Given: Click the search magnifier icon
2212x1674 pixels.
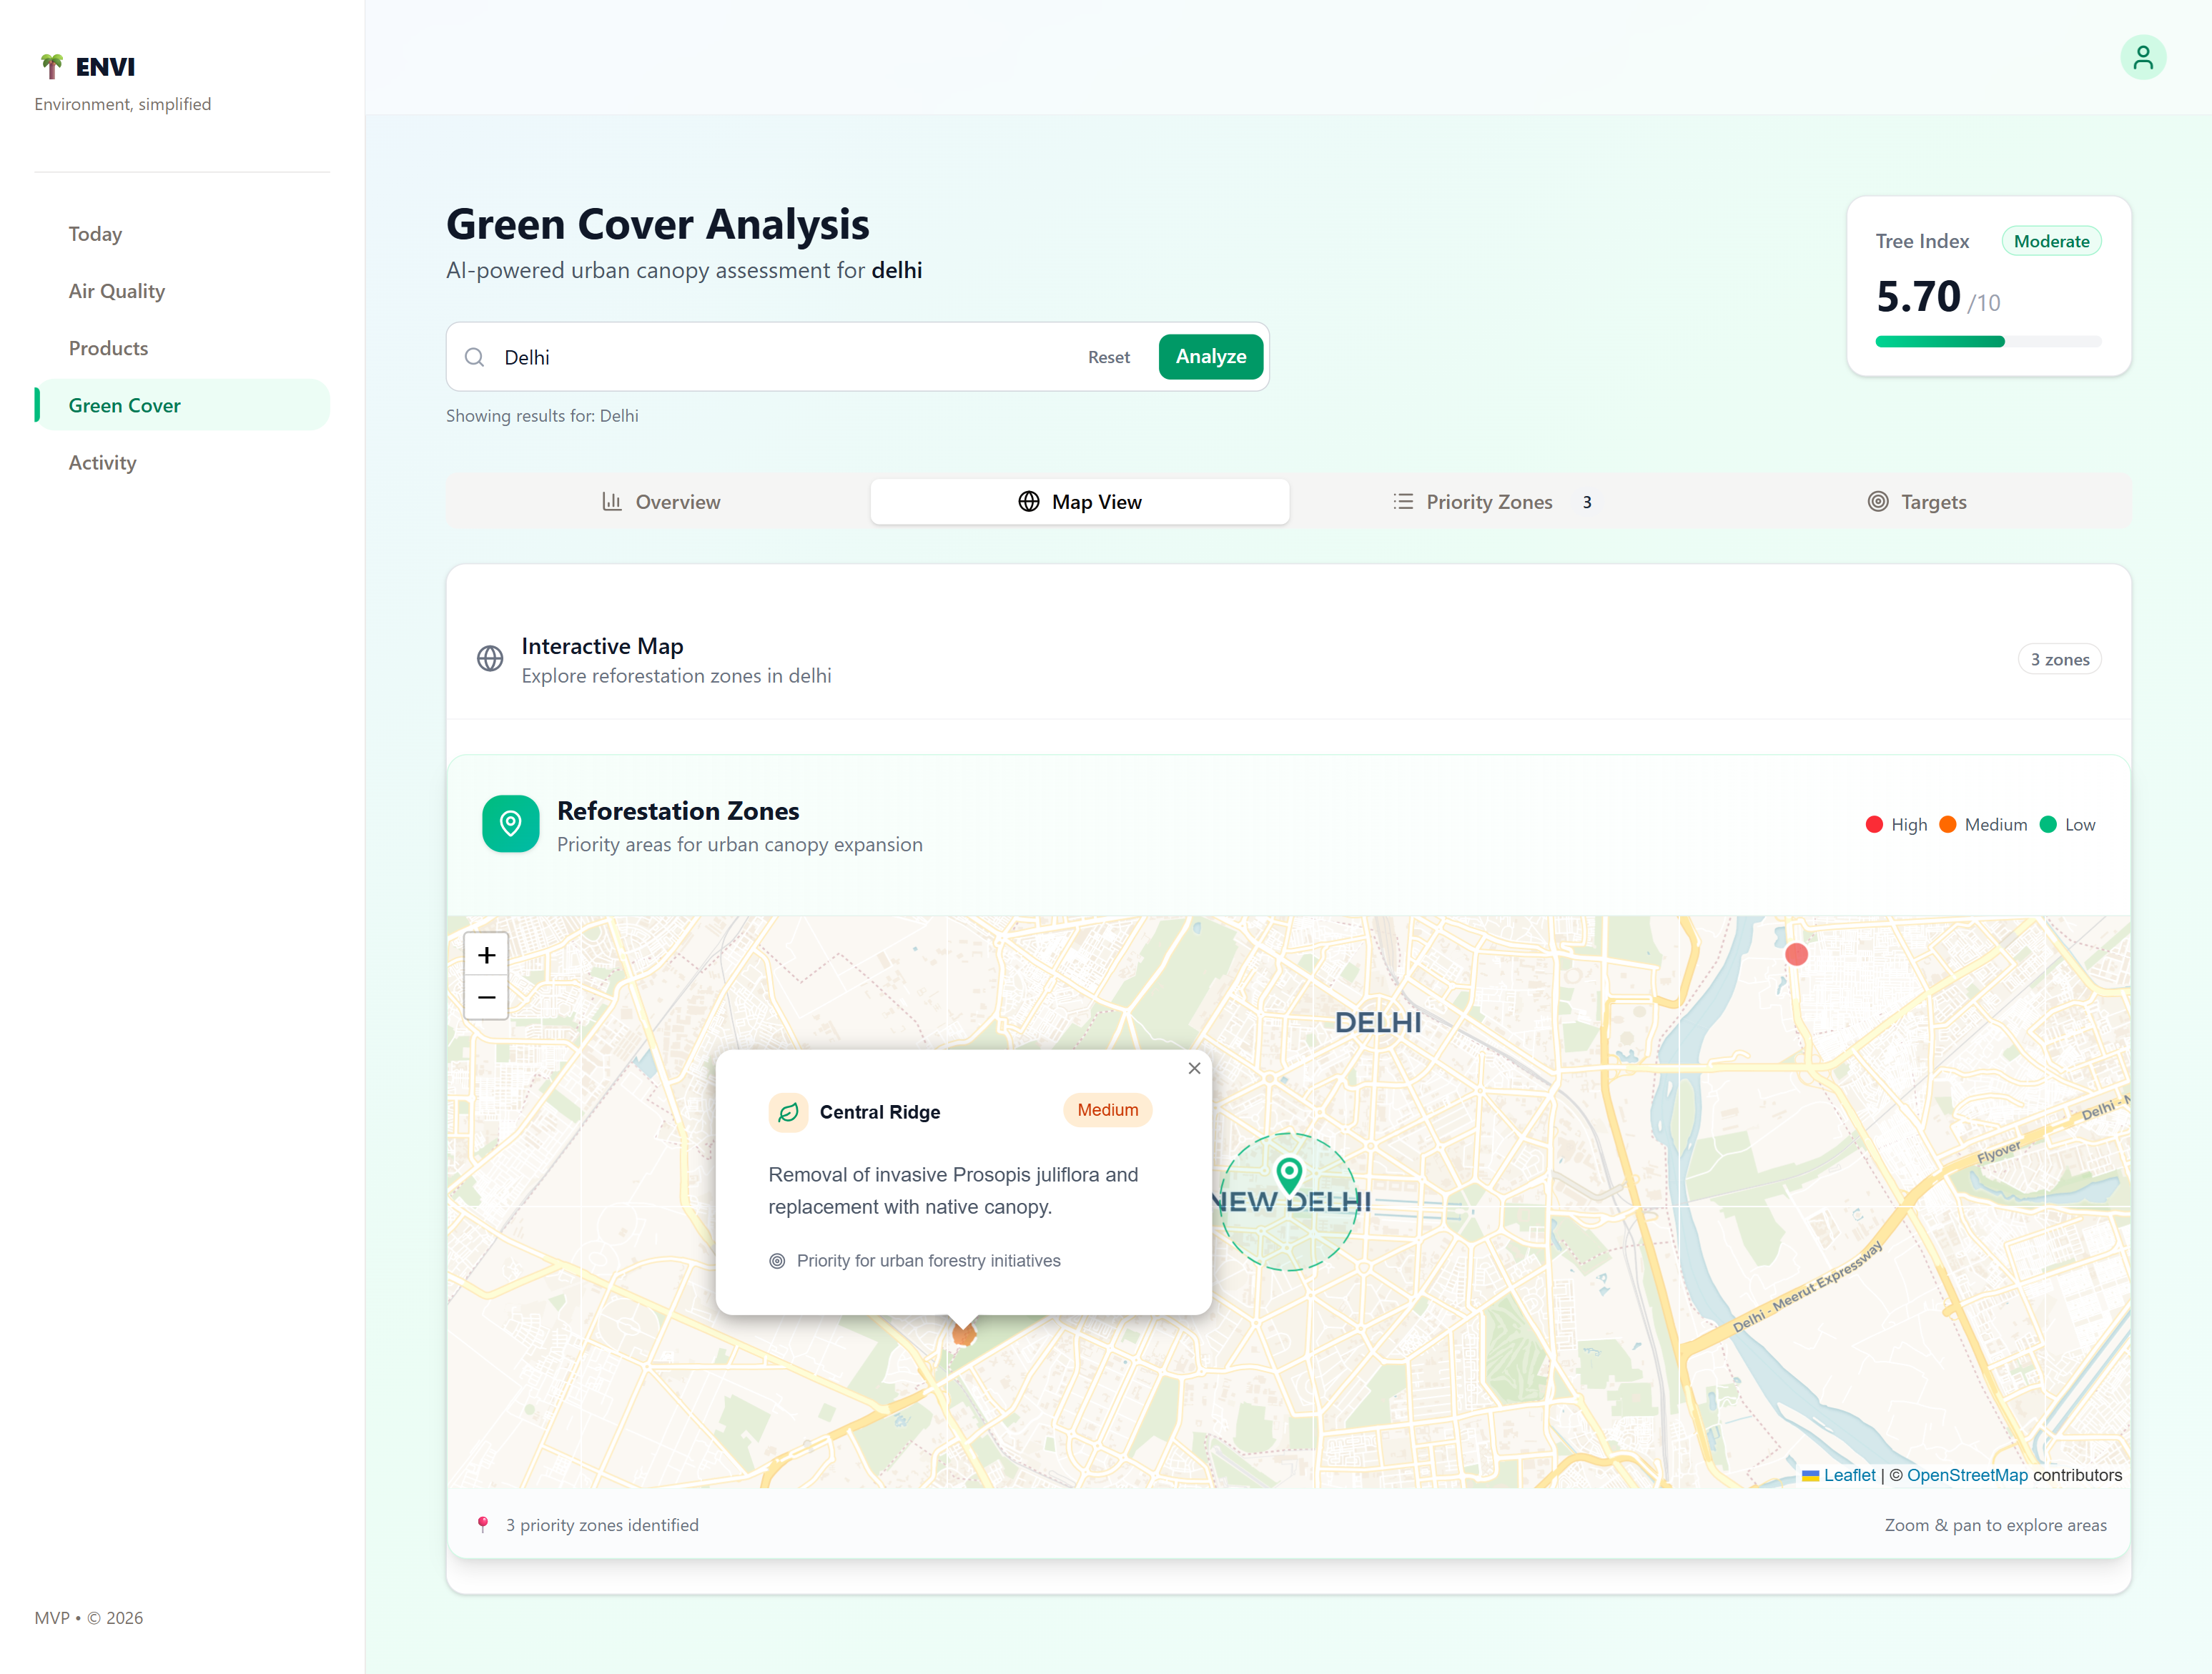Looking at the screenshot, I should point(475,357).
